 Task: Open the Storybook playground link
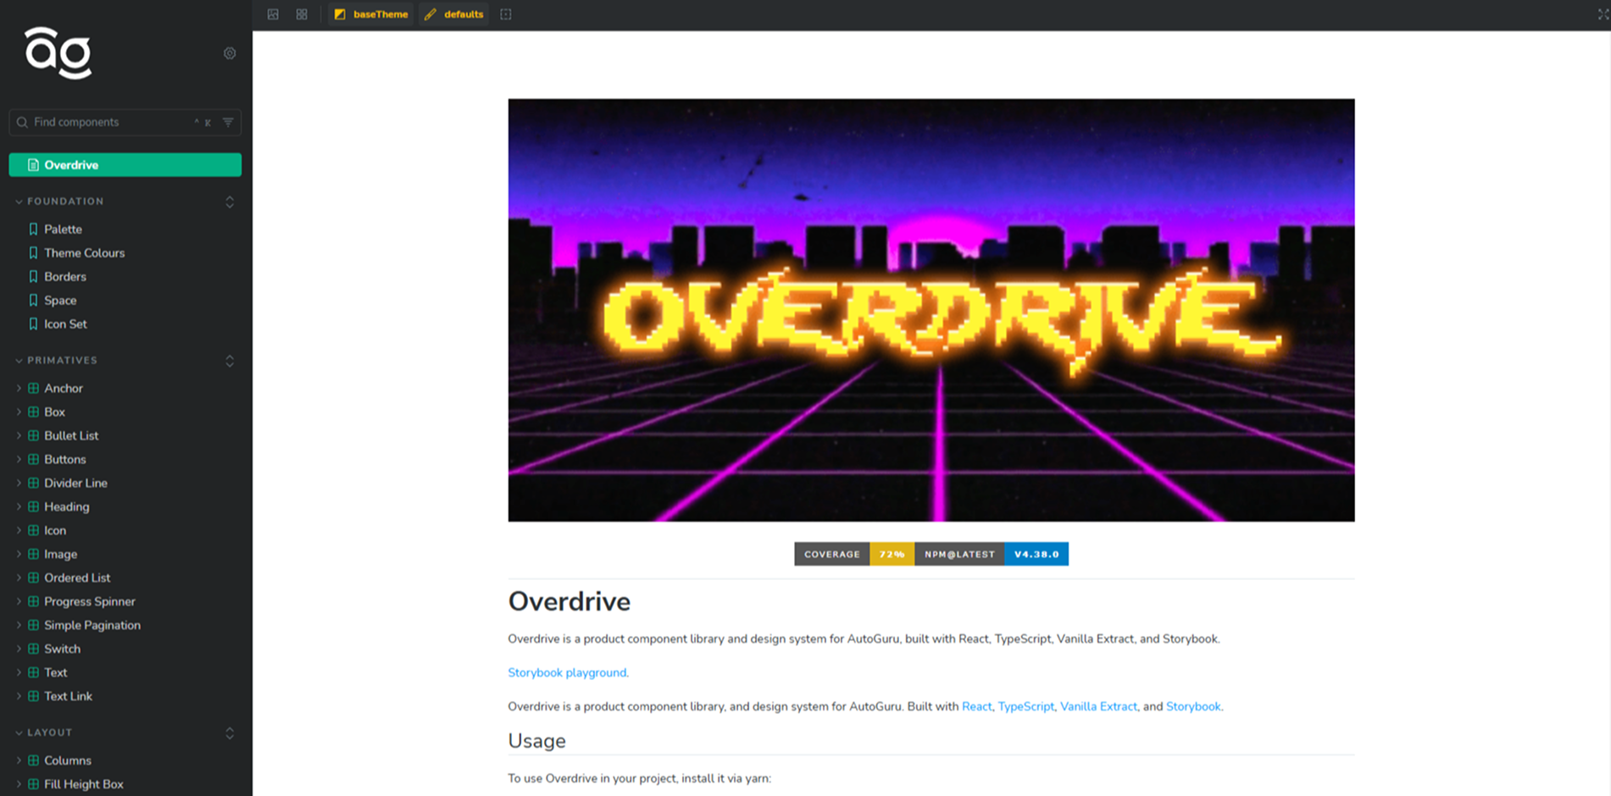pos(567,673)
